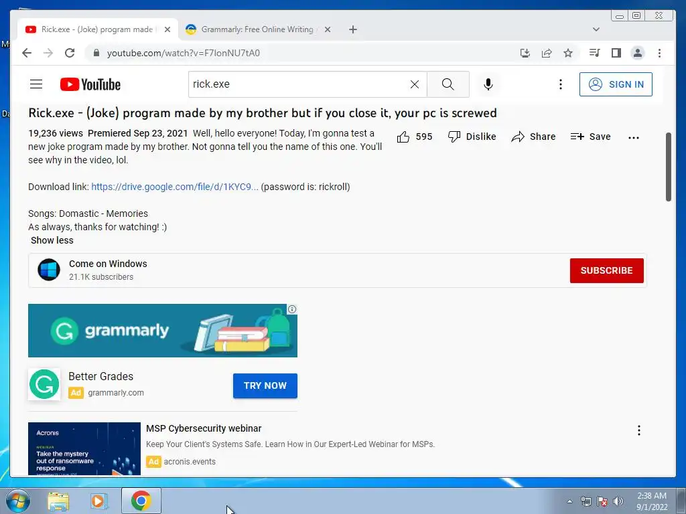Open the Google Drive download link
This screenshot has height=514, width=686.
(x=175, y=187)
